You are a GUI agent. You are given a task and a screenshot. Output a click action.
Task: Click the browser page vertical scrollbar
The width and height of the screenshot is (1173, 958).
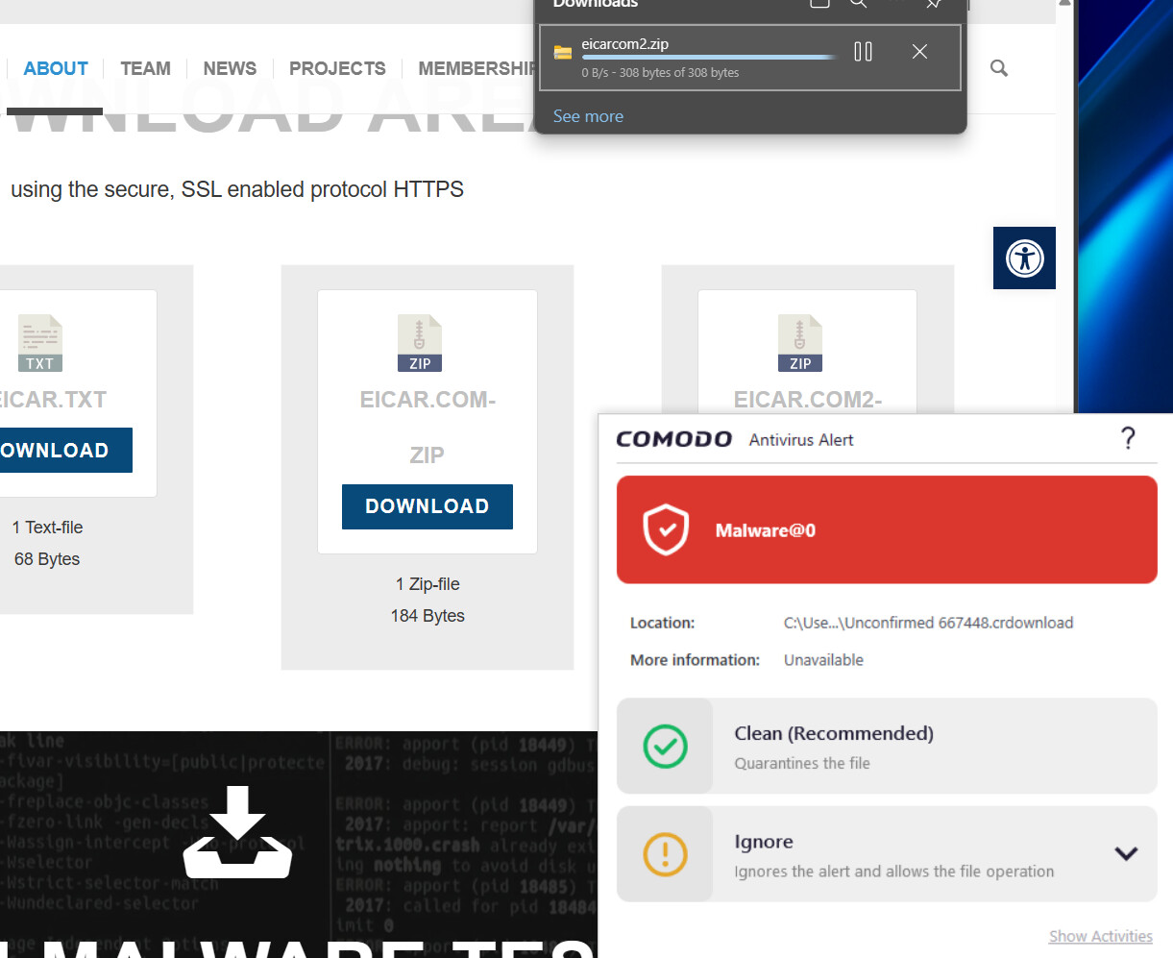pyautogui.click(x=1064, y=207)
